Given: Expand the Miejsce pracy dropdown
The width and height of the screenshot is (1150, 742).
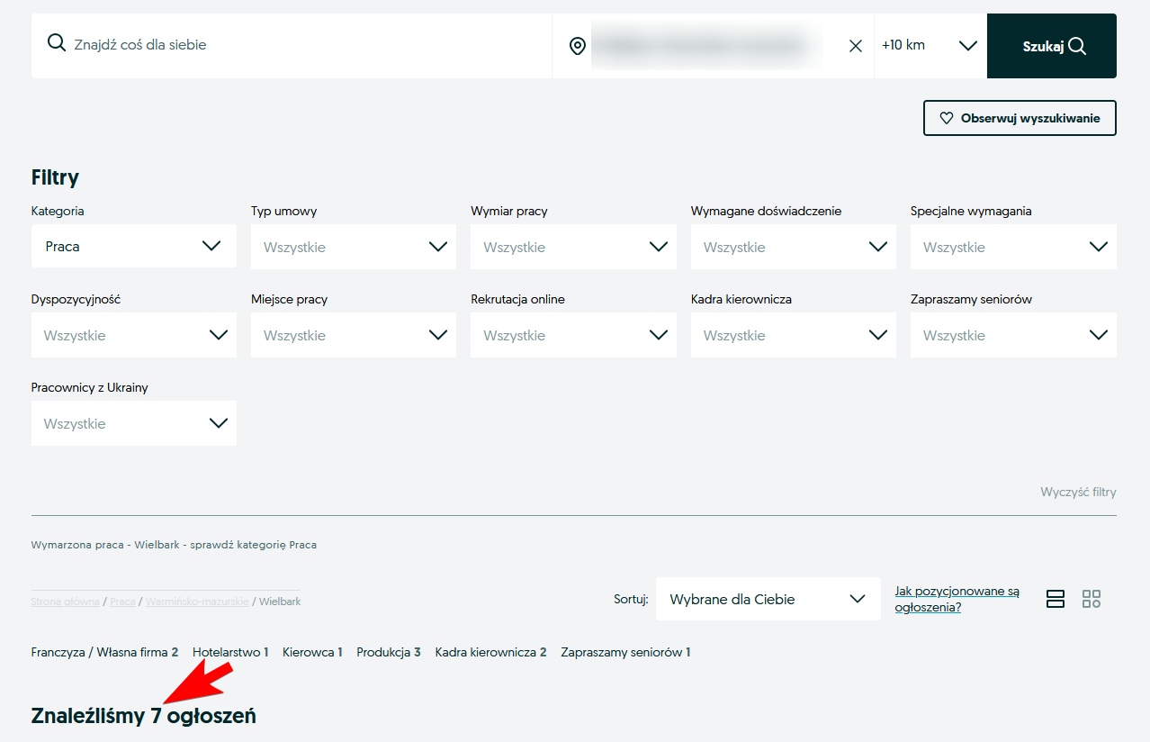Looking at the screenshot, I should pos(354,335).
